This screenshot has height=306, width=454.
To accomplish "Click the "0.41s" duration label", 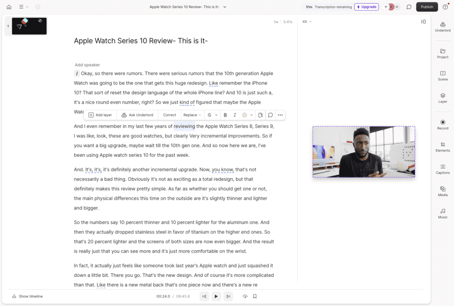I will coord(288,22).
